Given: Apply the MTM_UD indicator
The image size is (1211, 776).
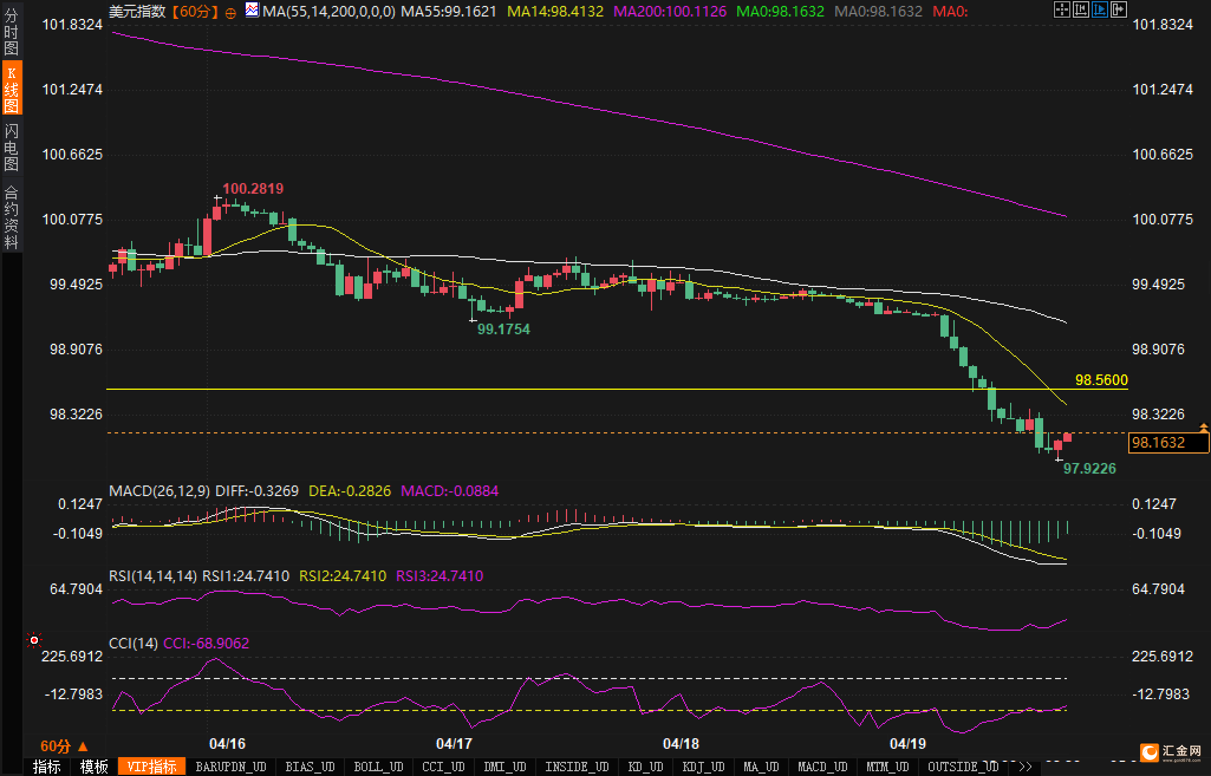Looking at the screenshot, I should [887, 767].
